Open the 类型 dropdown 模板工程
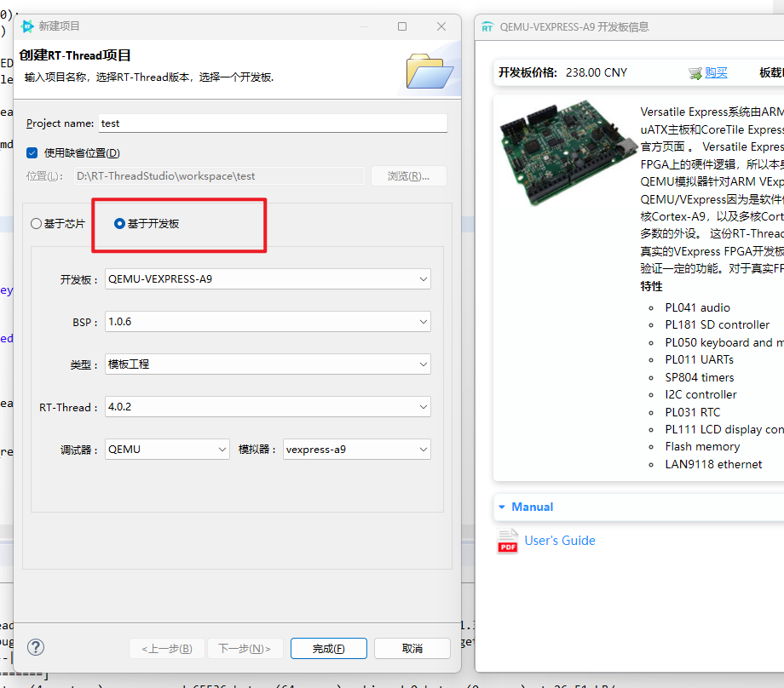The width and height of the screenshot is (784, 688). [268, 364]
